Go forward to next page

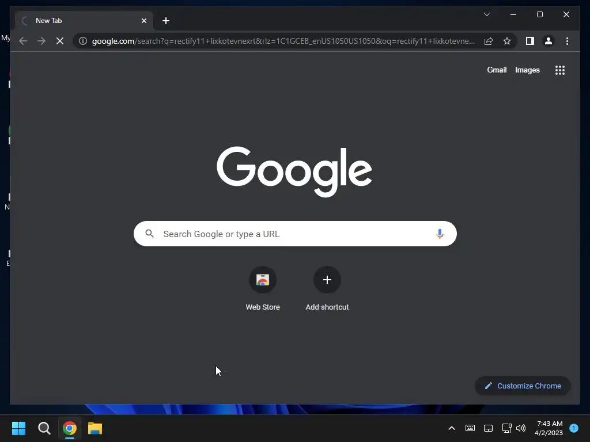(41, 41)
